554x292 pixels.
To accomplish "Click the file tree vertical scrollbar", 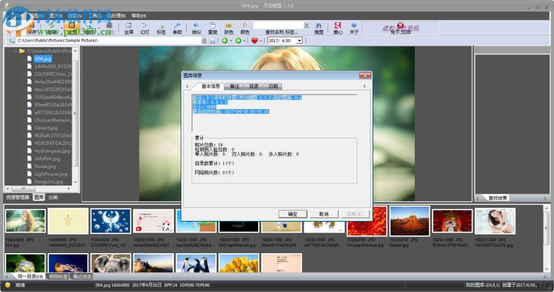I will [x=75, y=117].
